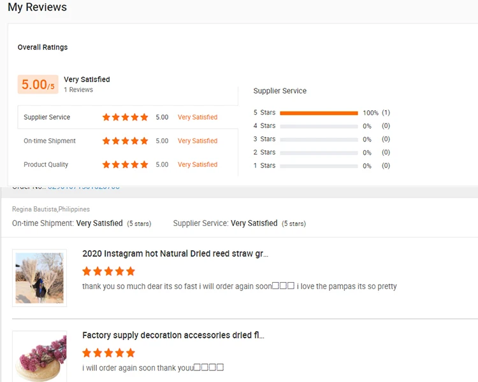Select the Product Quality rating row
The width and height of the screenshot is (478, 382).
point(127,164)
